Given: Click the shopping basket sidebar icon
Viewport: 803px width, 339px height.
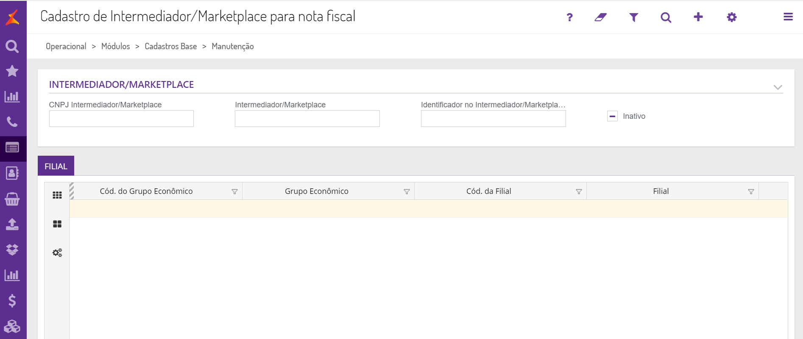Looking at the screenshot, I should (x=12, y=199).
